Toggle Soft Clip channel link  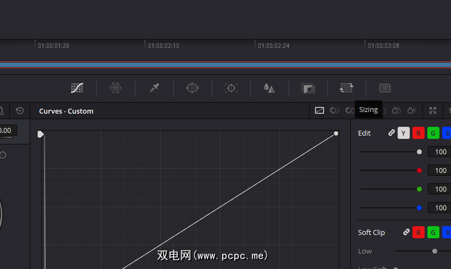406,232
